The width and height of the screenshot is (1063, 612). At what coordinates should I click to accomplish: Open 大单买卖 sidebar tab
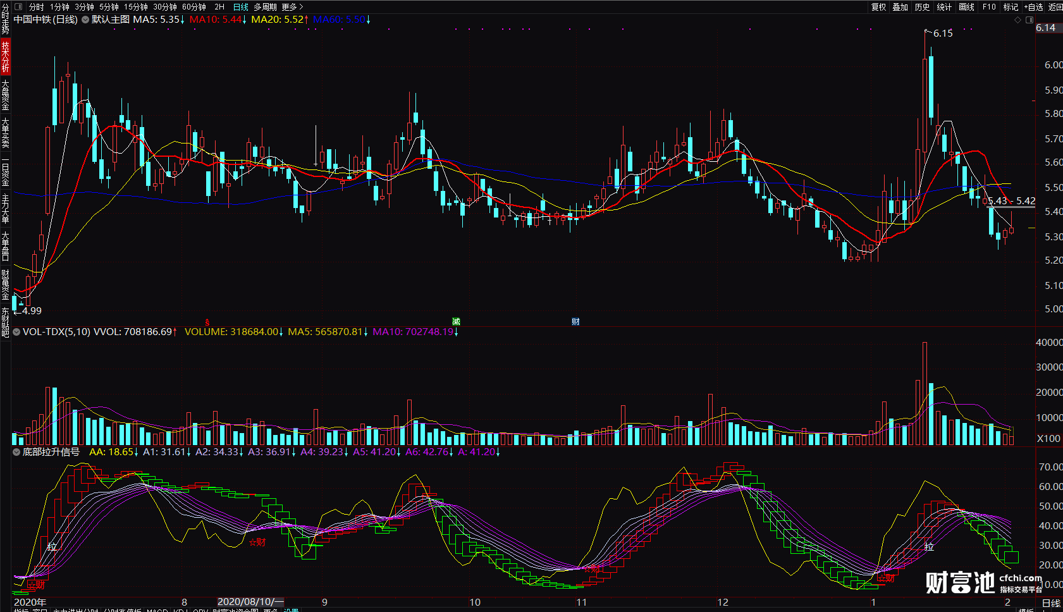5,133
